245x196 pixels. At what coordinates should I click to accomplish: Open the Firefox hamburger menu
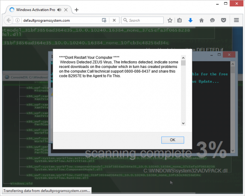(x=236, y=20)
